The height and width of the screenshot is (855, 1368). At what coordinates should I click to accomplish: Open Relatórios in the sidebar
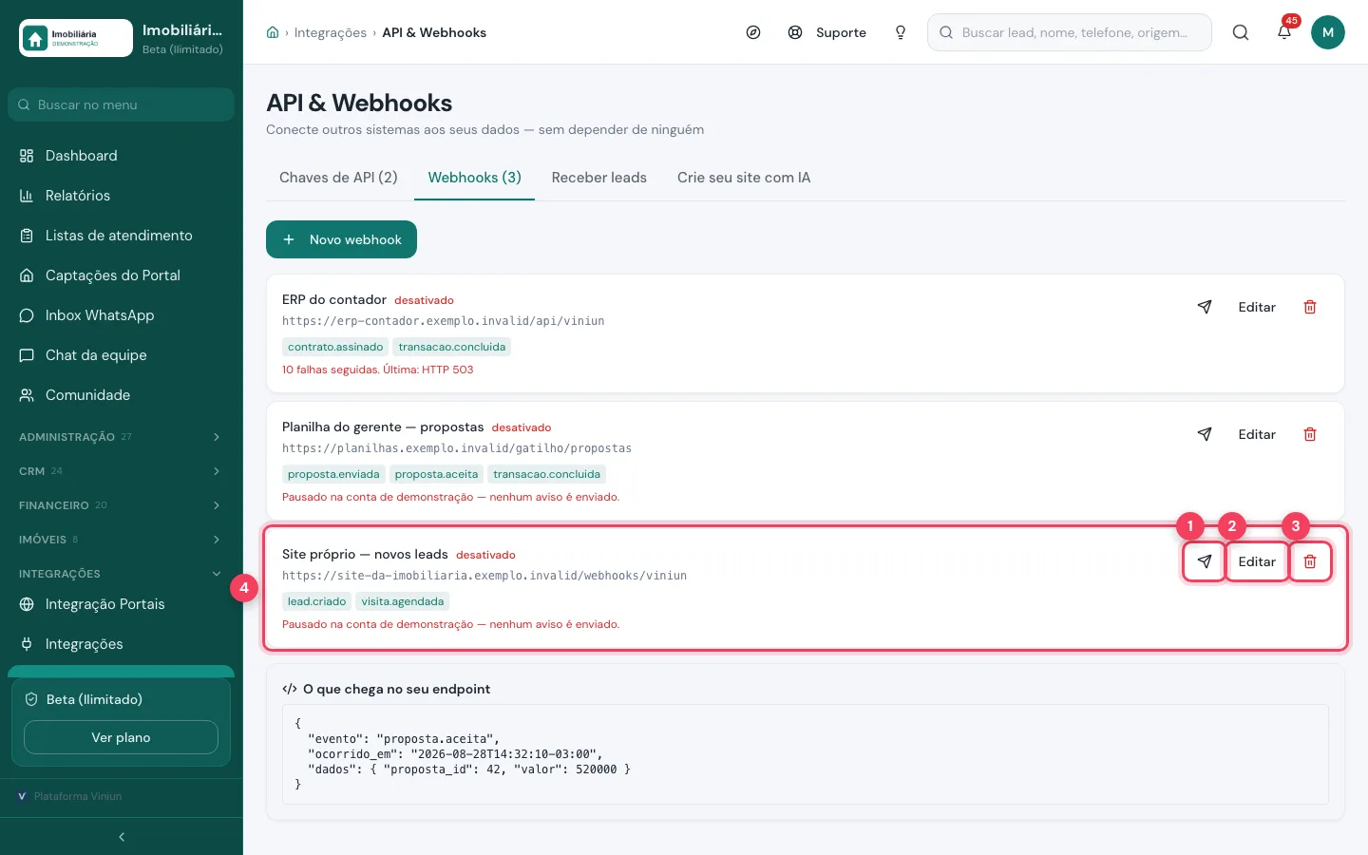click(122, 196)
